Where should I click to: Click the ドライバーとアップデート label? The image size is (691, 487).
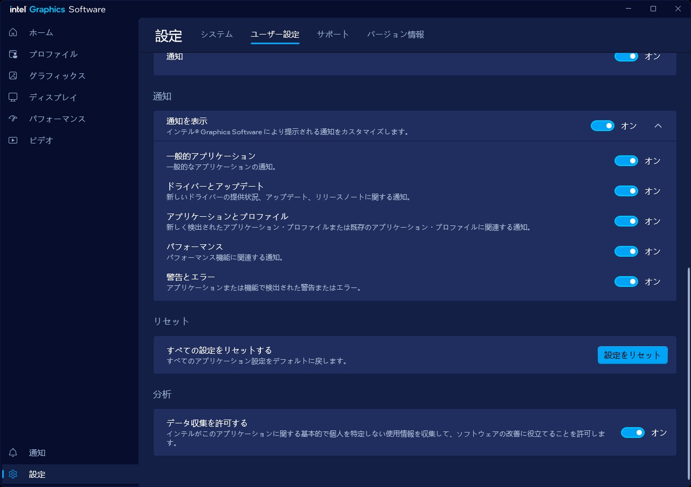[215, 186]
